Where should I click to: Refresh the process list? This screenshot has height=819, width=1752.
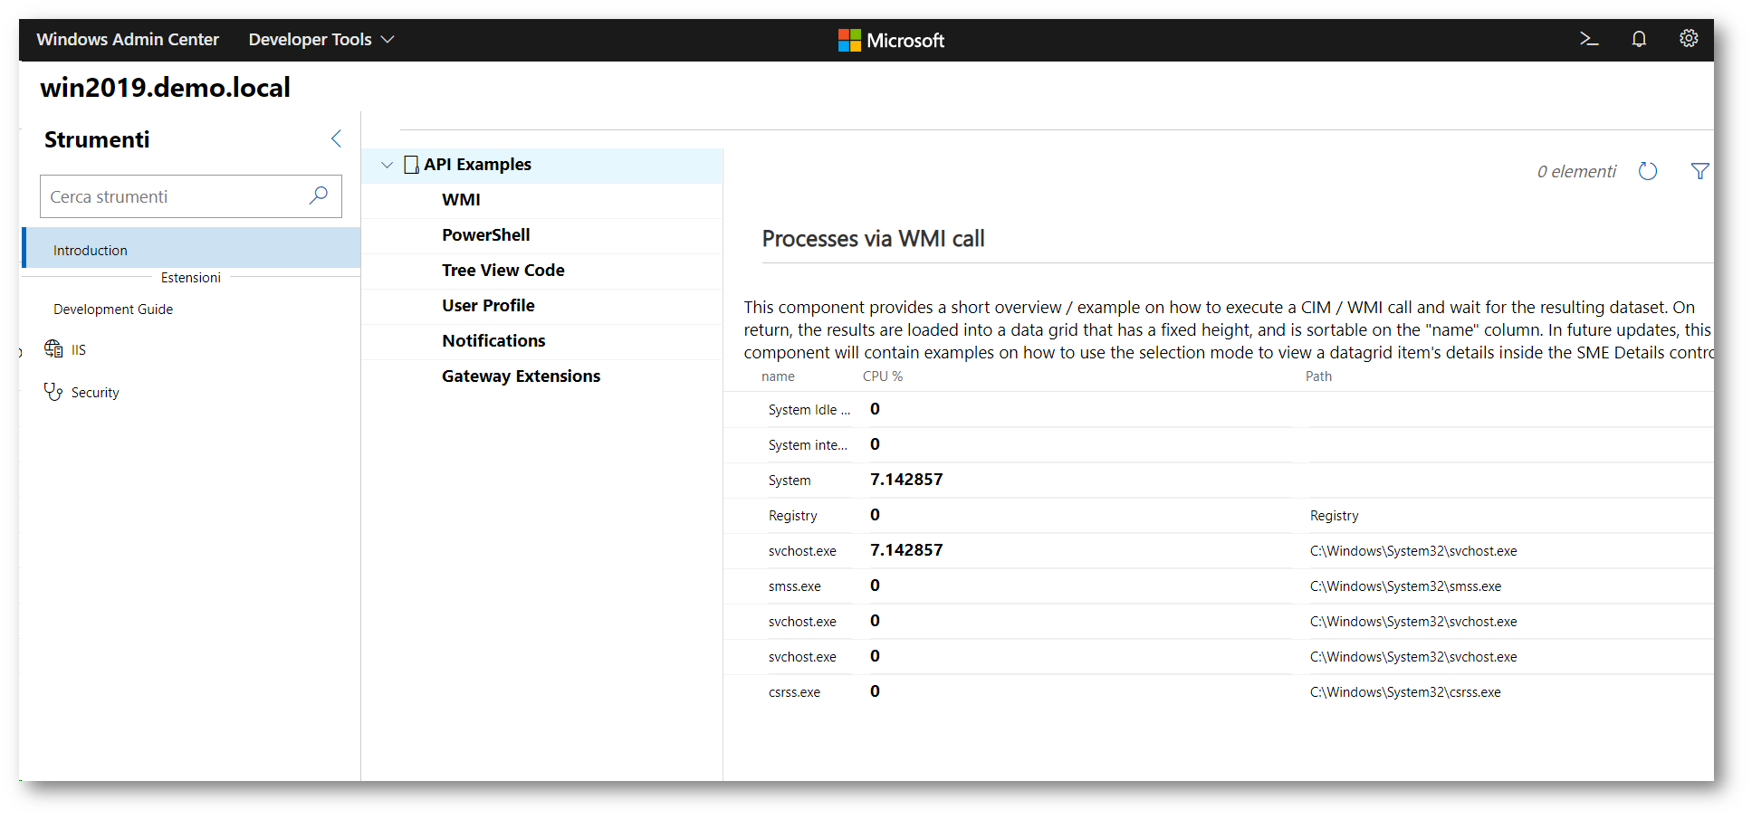point(1647,171)
